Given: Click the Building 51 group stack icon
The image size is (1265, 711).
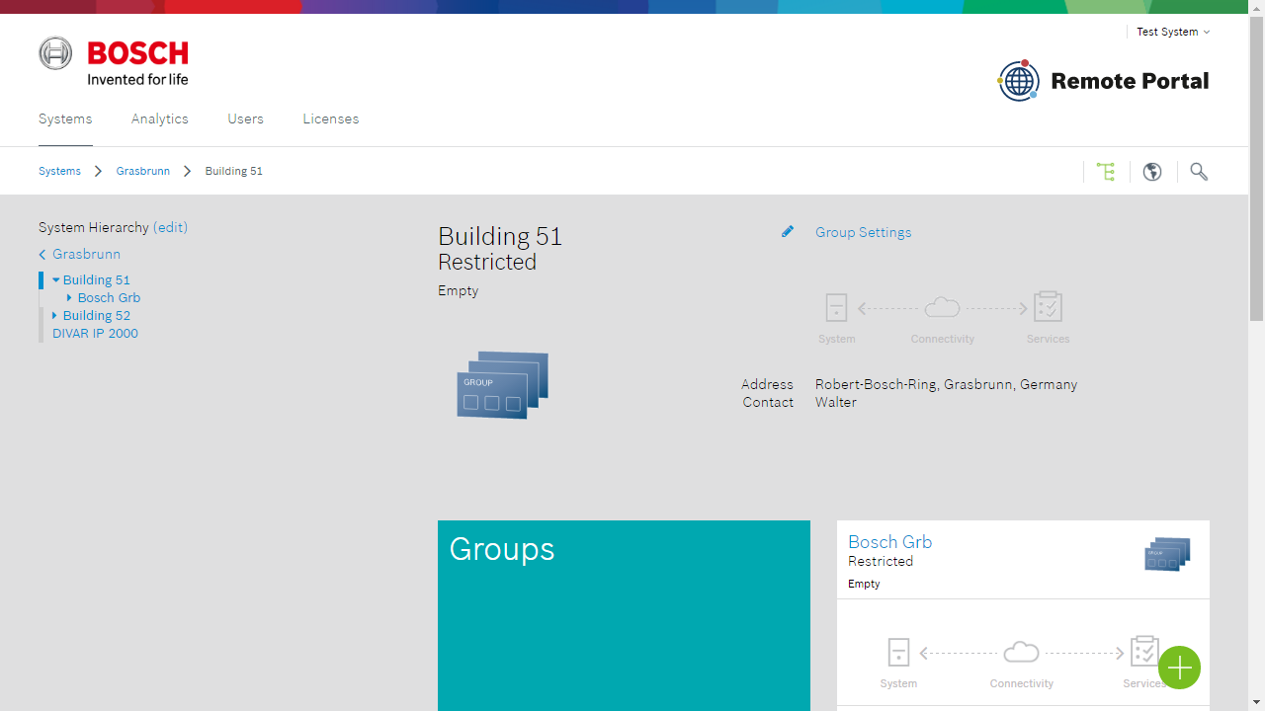Looking at the screenshot, I should tap(502, 384).
